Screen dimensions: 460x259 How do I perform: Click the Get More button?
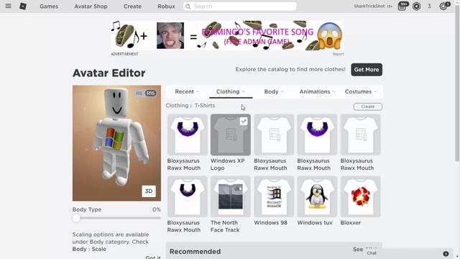(x=367, y=70)
